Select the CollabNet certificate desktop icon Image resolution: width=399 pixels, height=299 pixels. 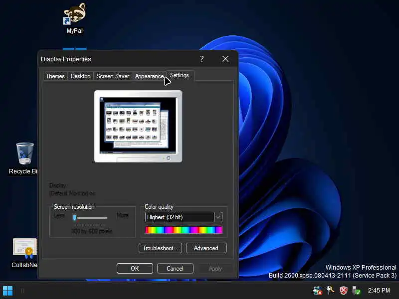[x=25, y=248]
